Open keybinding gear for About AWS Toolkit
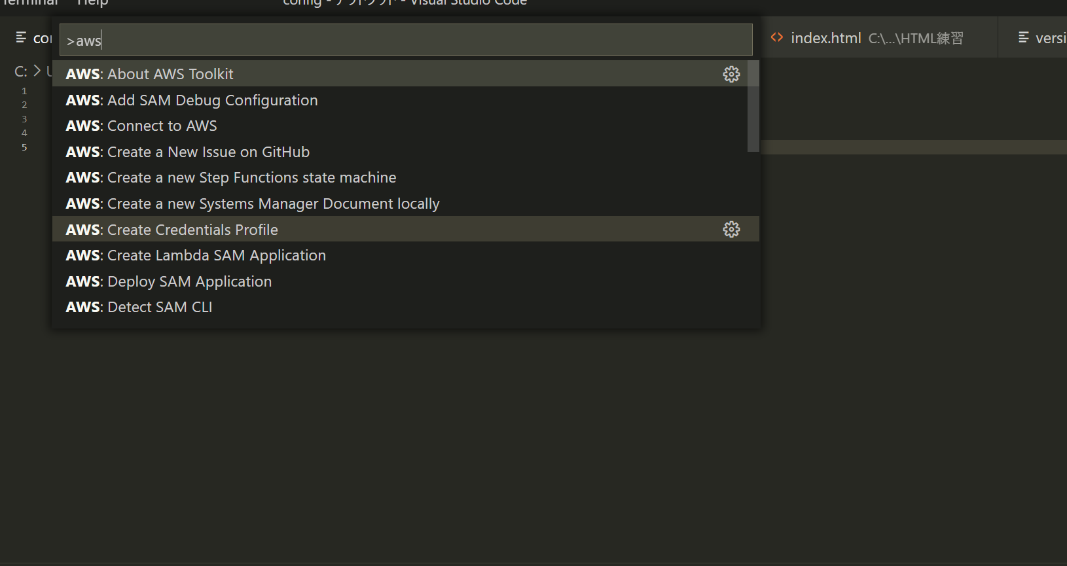 pyautogui.click(x=731, y=74)
